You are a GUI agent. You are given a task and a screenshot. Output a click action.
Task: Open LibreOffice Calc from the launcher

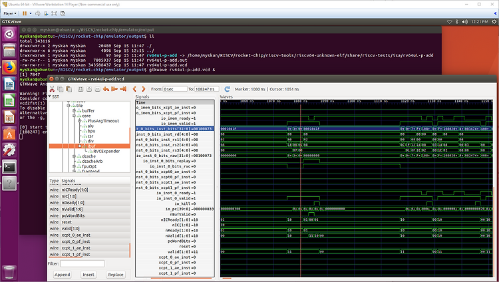click(9, 100)
